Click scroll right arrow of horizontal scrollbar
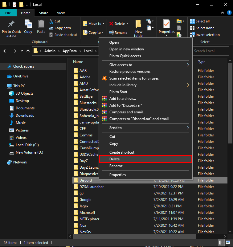Screen dimensions: 233x247 click(225, 236)
